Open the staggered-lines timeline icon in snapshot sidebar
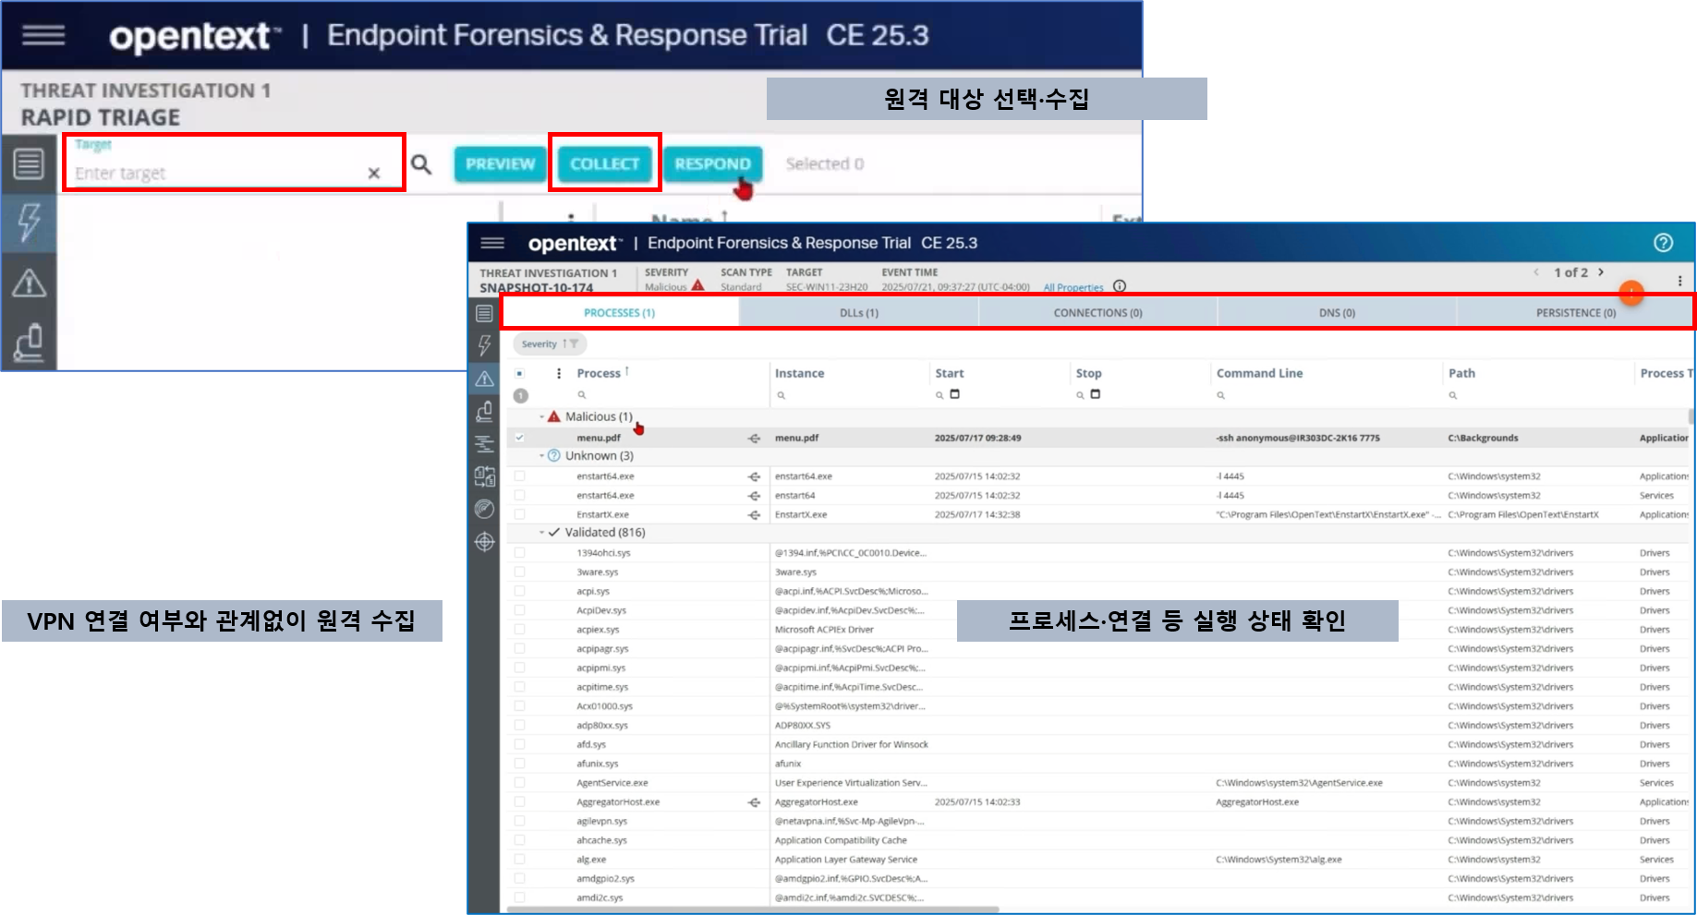The width and height of the screenshot is (1697, 915). [484, 444]
